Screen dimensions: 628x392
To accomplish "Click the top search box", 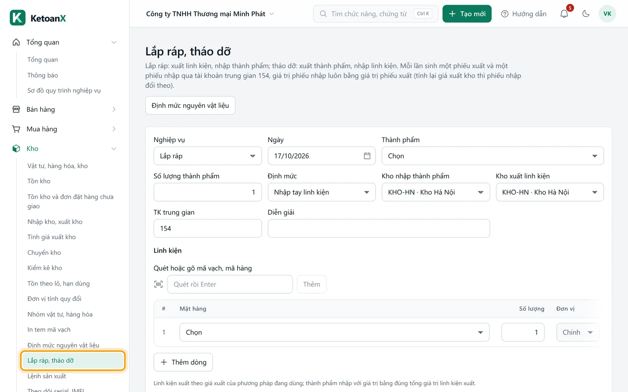I will 376,14.
